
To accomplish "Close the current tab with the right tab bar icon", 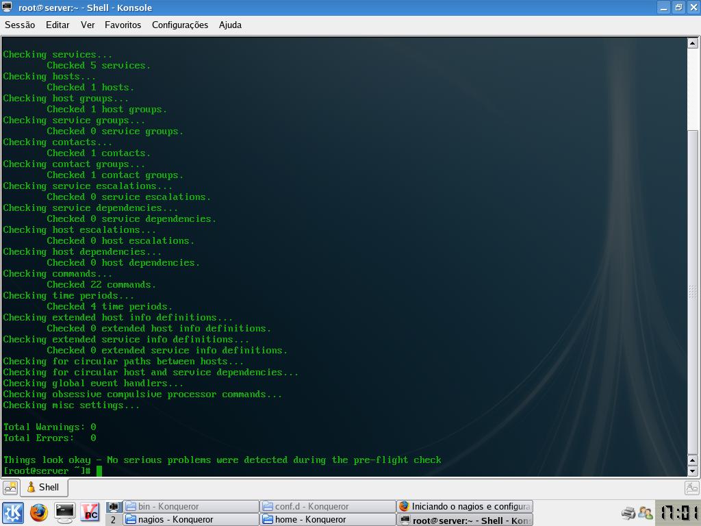I will [691, 488].
